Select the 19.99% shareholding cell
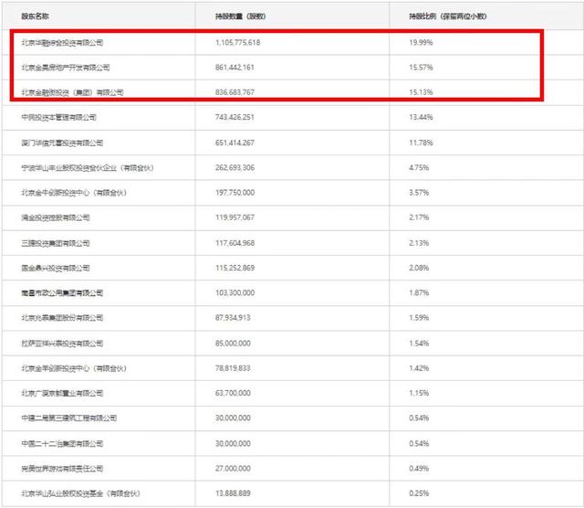The height and width of the screenshot is (508, 584). pos(421,43)
